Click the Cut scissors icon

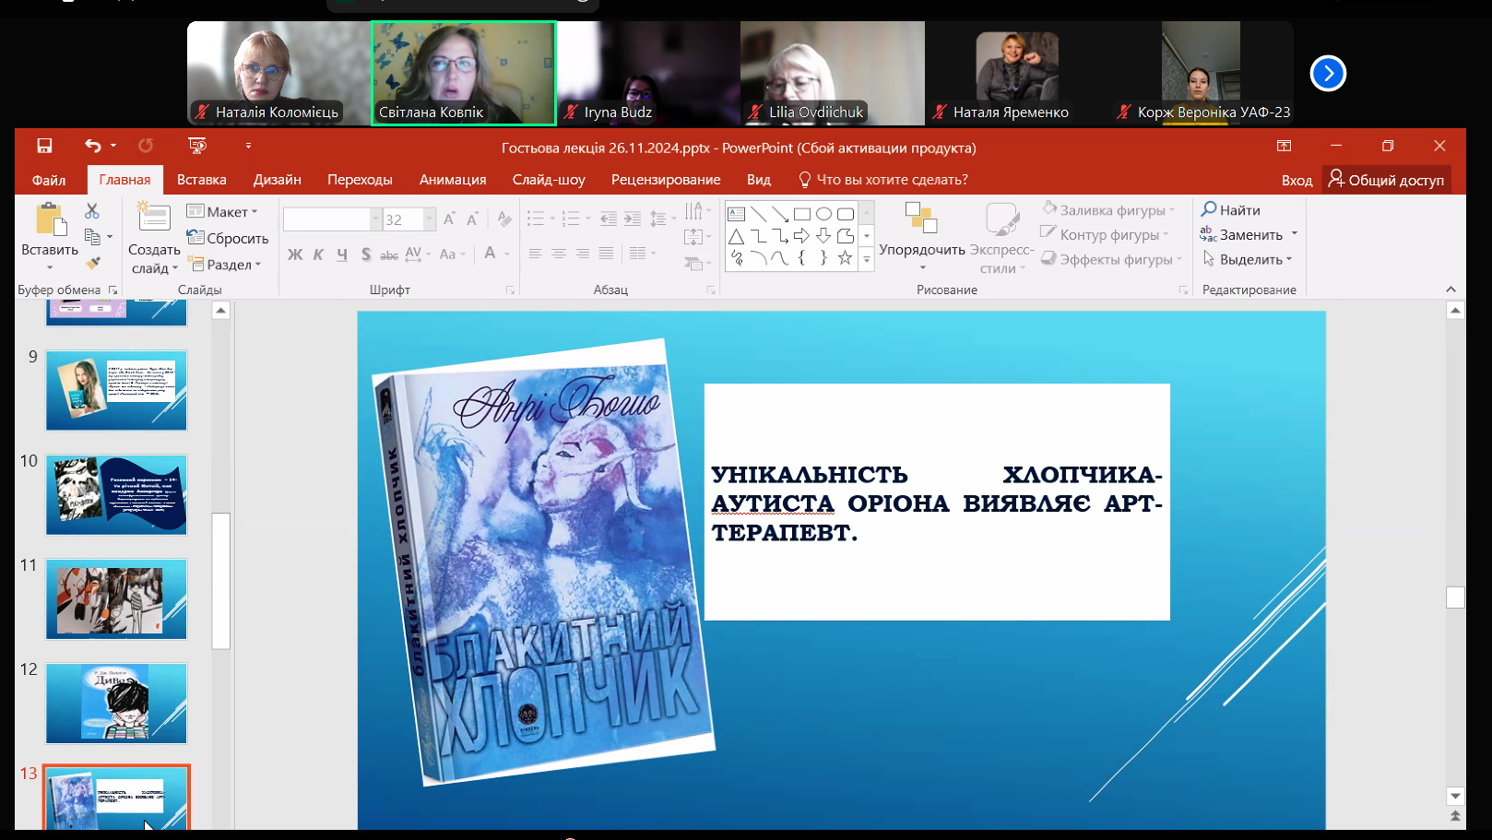coord(92,211)
